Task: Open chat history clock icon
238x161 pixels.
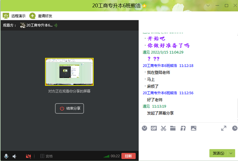Action: coord(234,128)
